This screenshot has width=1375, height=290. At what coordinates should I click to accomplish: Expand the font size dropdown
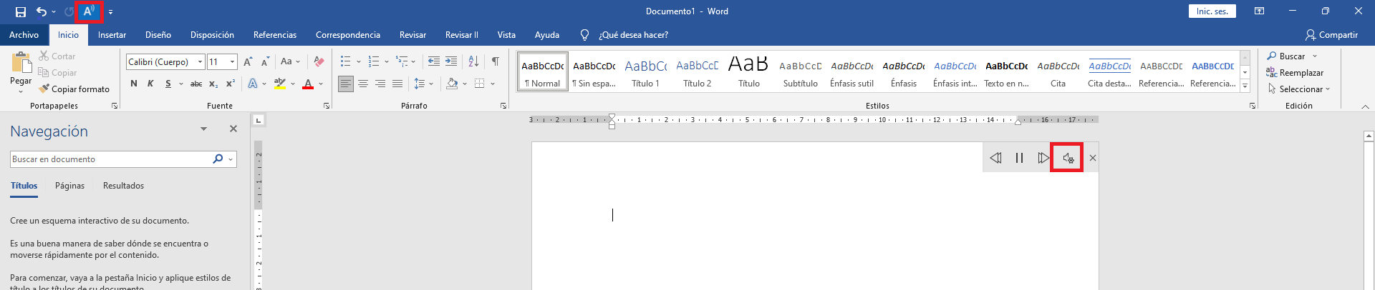click(233, 62)
